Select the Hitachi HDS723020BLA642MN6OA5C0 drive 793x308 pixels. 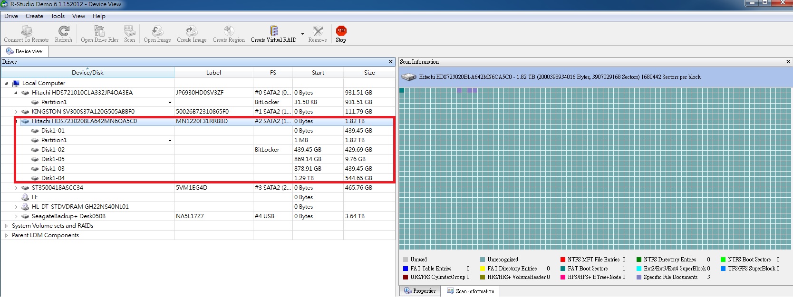[84, 121]
